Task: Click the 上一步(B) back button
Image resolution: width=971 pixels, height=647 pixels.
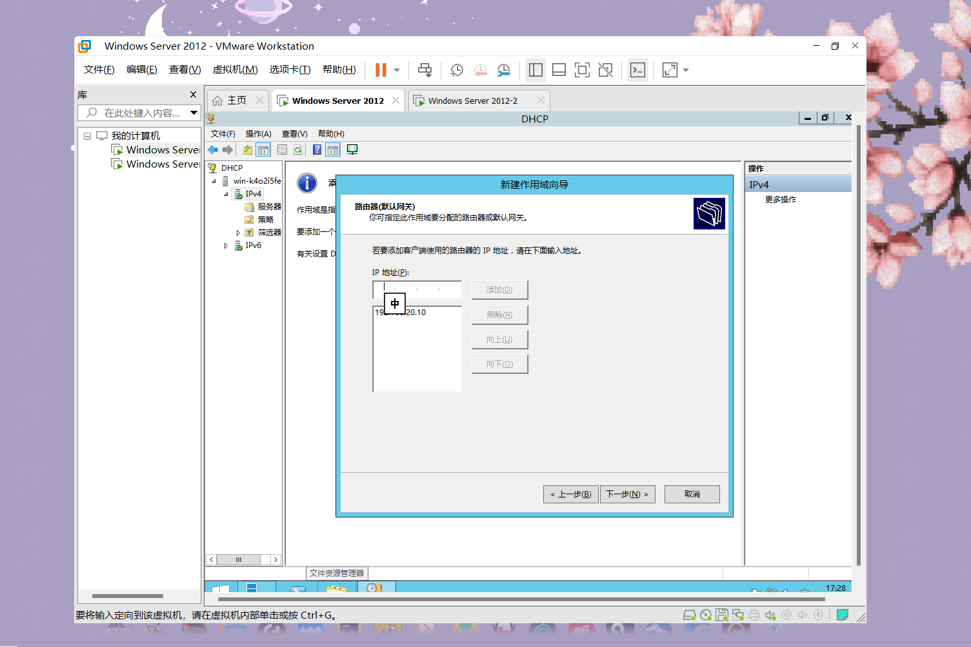Action: [571, 494]
